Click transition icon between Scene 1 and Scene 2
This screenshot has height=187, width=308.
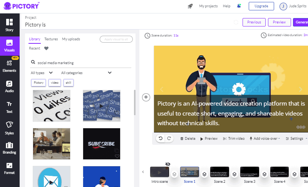pos(204,174)
